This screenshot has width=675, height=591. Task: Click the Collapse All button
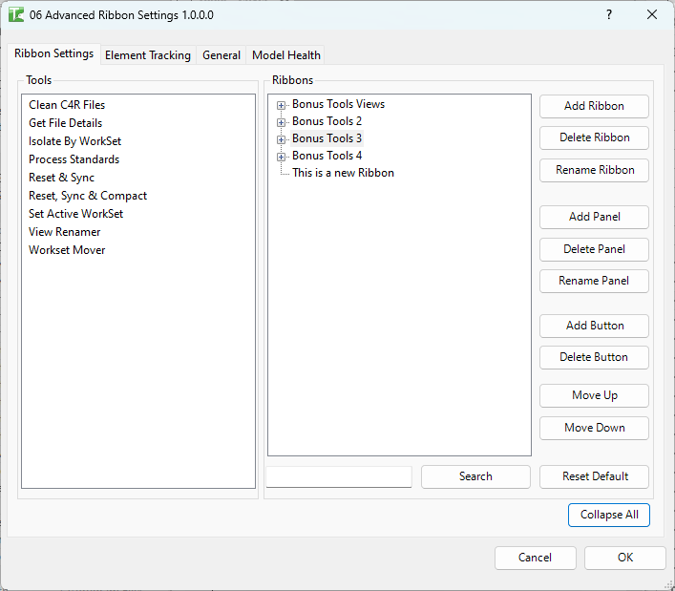608,515
